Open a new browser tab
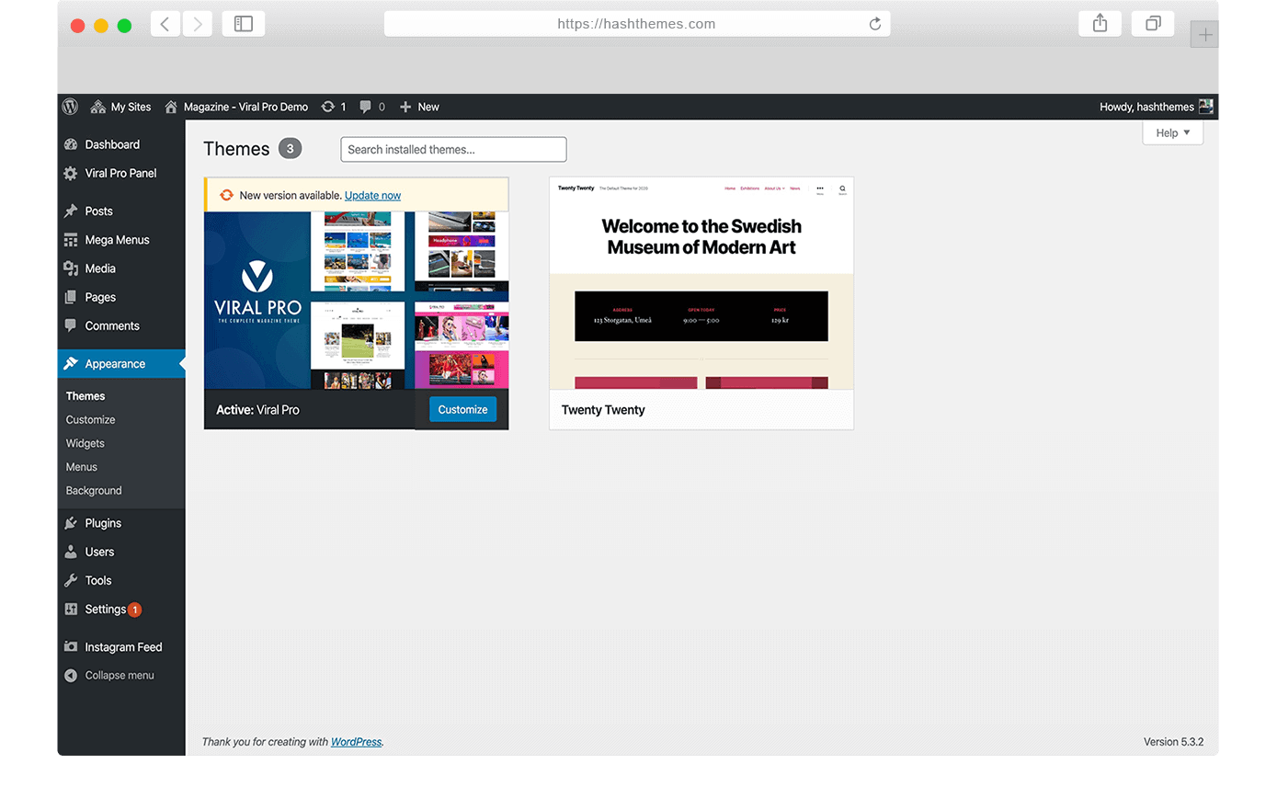1277x798 pixels. (1204, 35)
